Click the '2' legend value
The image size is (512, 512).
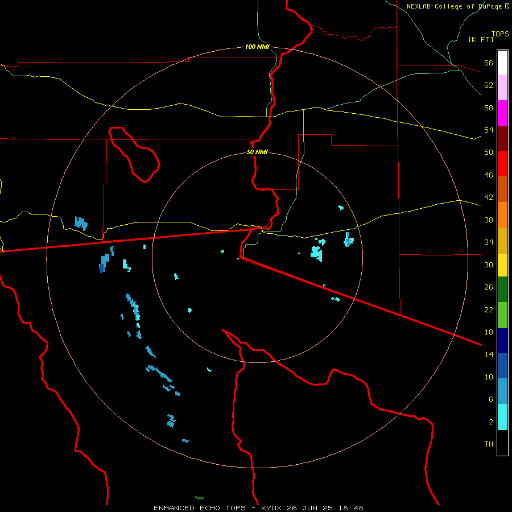490,422
